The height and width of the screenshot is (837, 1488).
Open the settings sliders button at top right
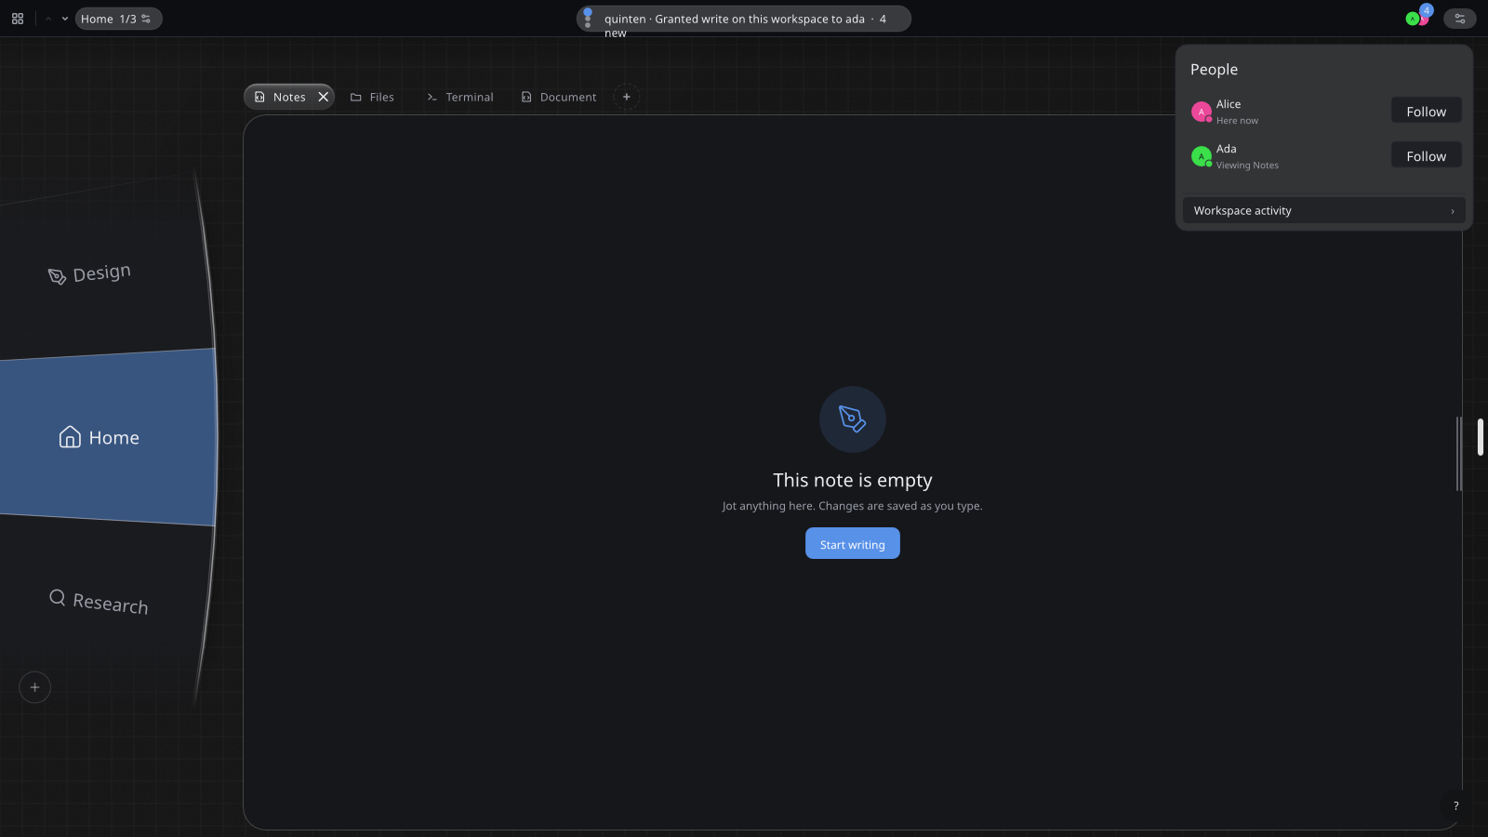(1460, 19)
